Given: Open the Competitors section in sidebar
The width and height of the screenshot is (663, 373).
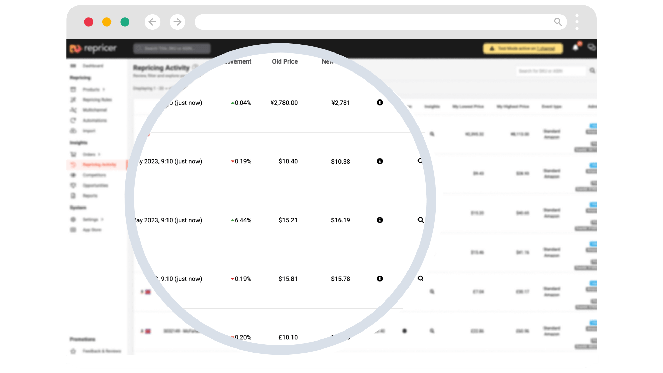Looking at the screenshot, I should coord(93,175).
